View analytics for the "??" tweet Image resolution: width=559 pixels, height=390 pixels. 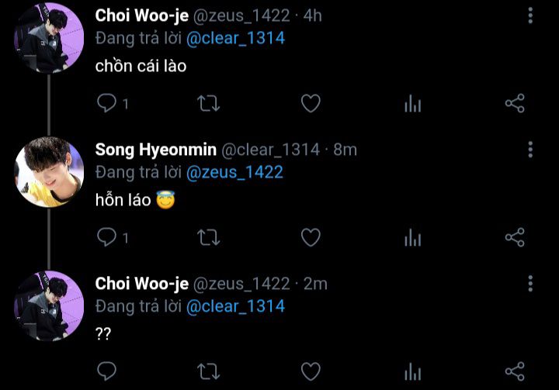(x=413, y=371)
